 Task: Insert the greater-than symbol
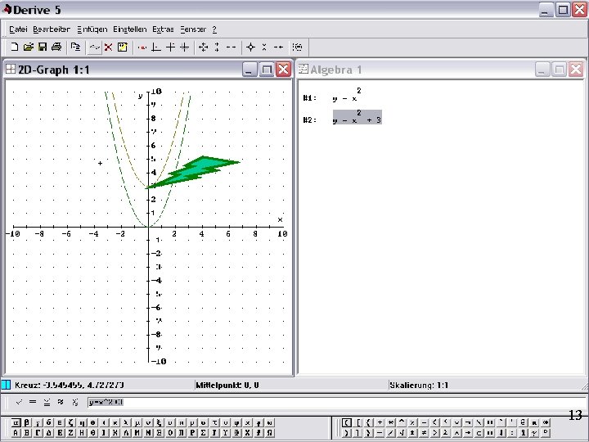point(435,433)
